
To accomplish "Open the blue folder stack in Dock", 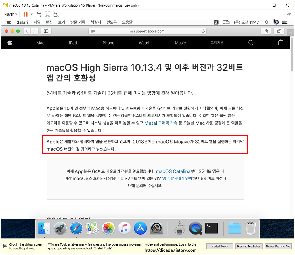I will pyautogui.click(x=235, y=229).
